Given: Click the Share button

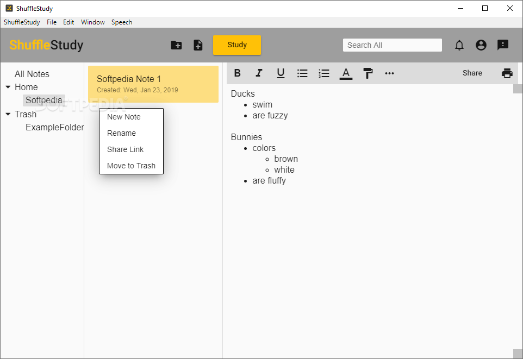Looking at the screenshot, I should 472,73.
